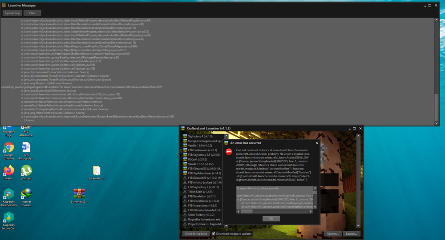The height and width of the screenshot is (240, 445).
Task: Launch µTorrent from desktop
Action: point(26,171)
